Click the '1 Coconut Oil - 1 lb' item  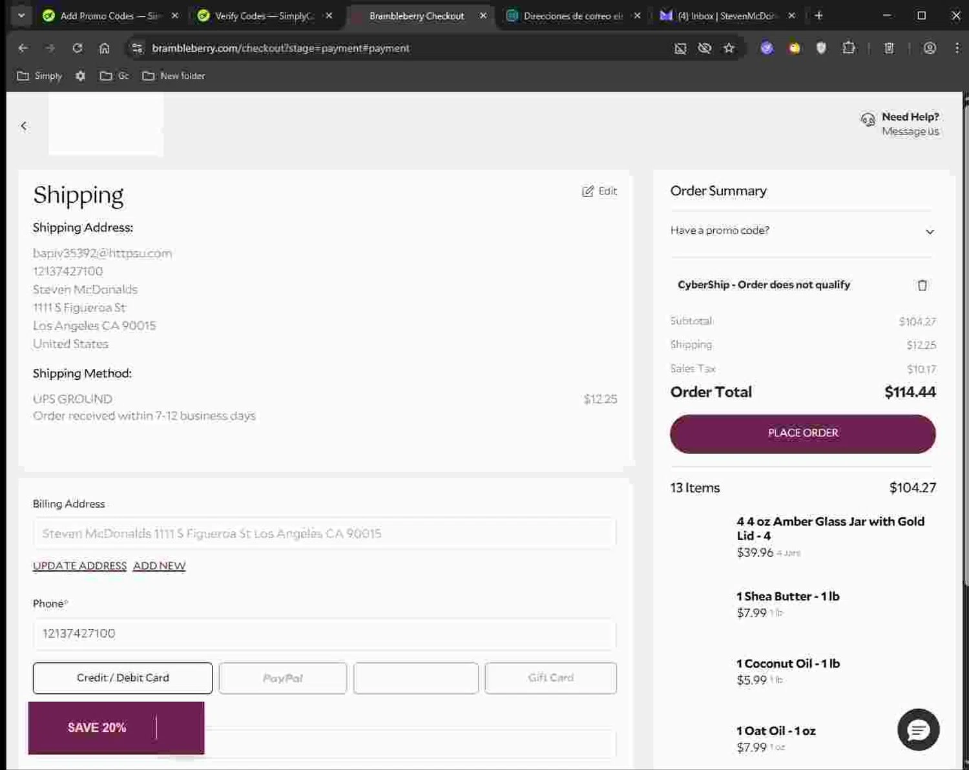click(787, 663)
